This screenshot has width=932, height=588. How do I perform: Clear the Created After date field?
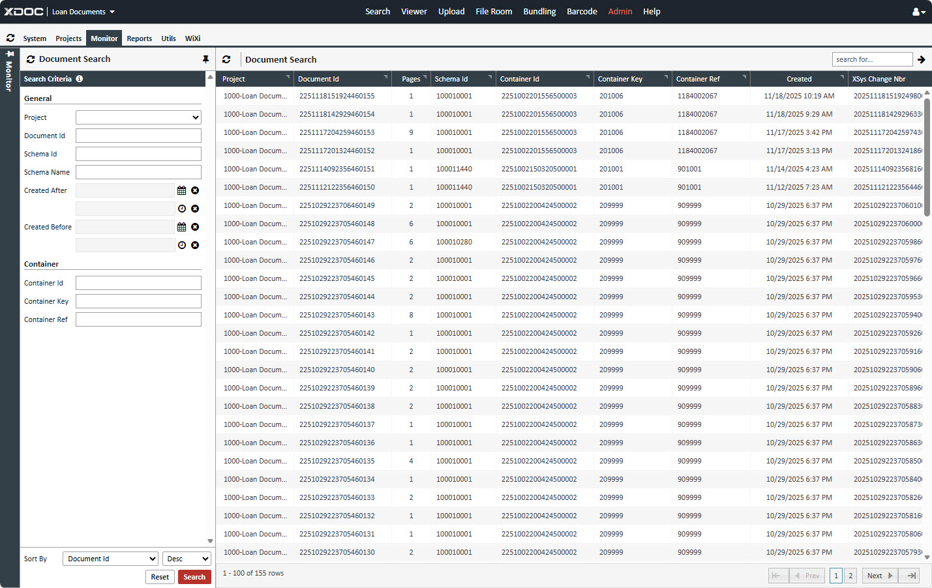[x=195, y=190]
